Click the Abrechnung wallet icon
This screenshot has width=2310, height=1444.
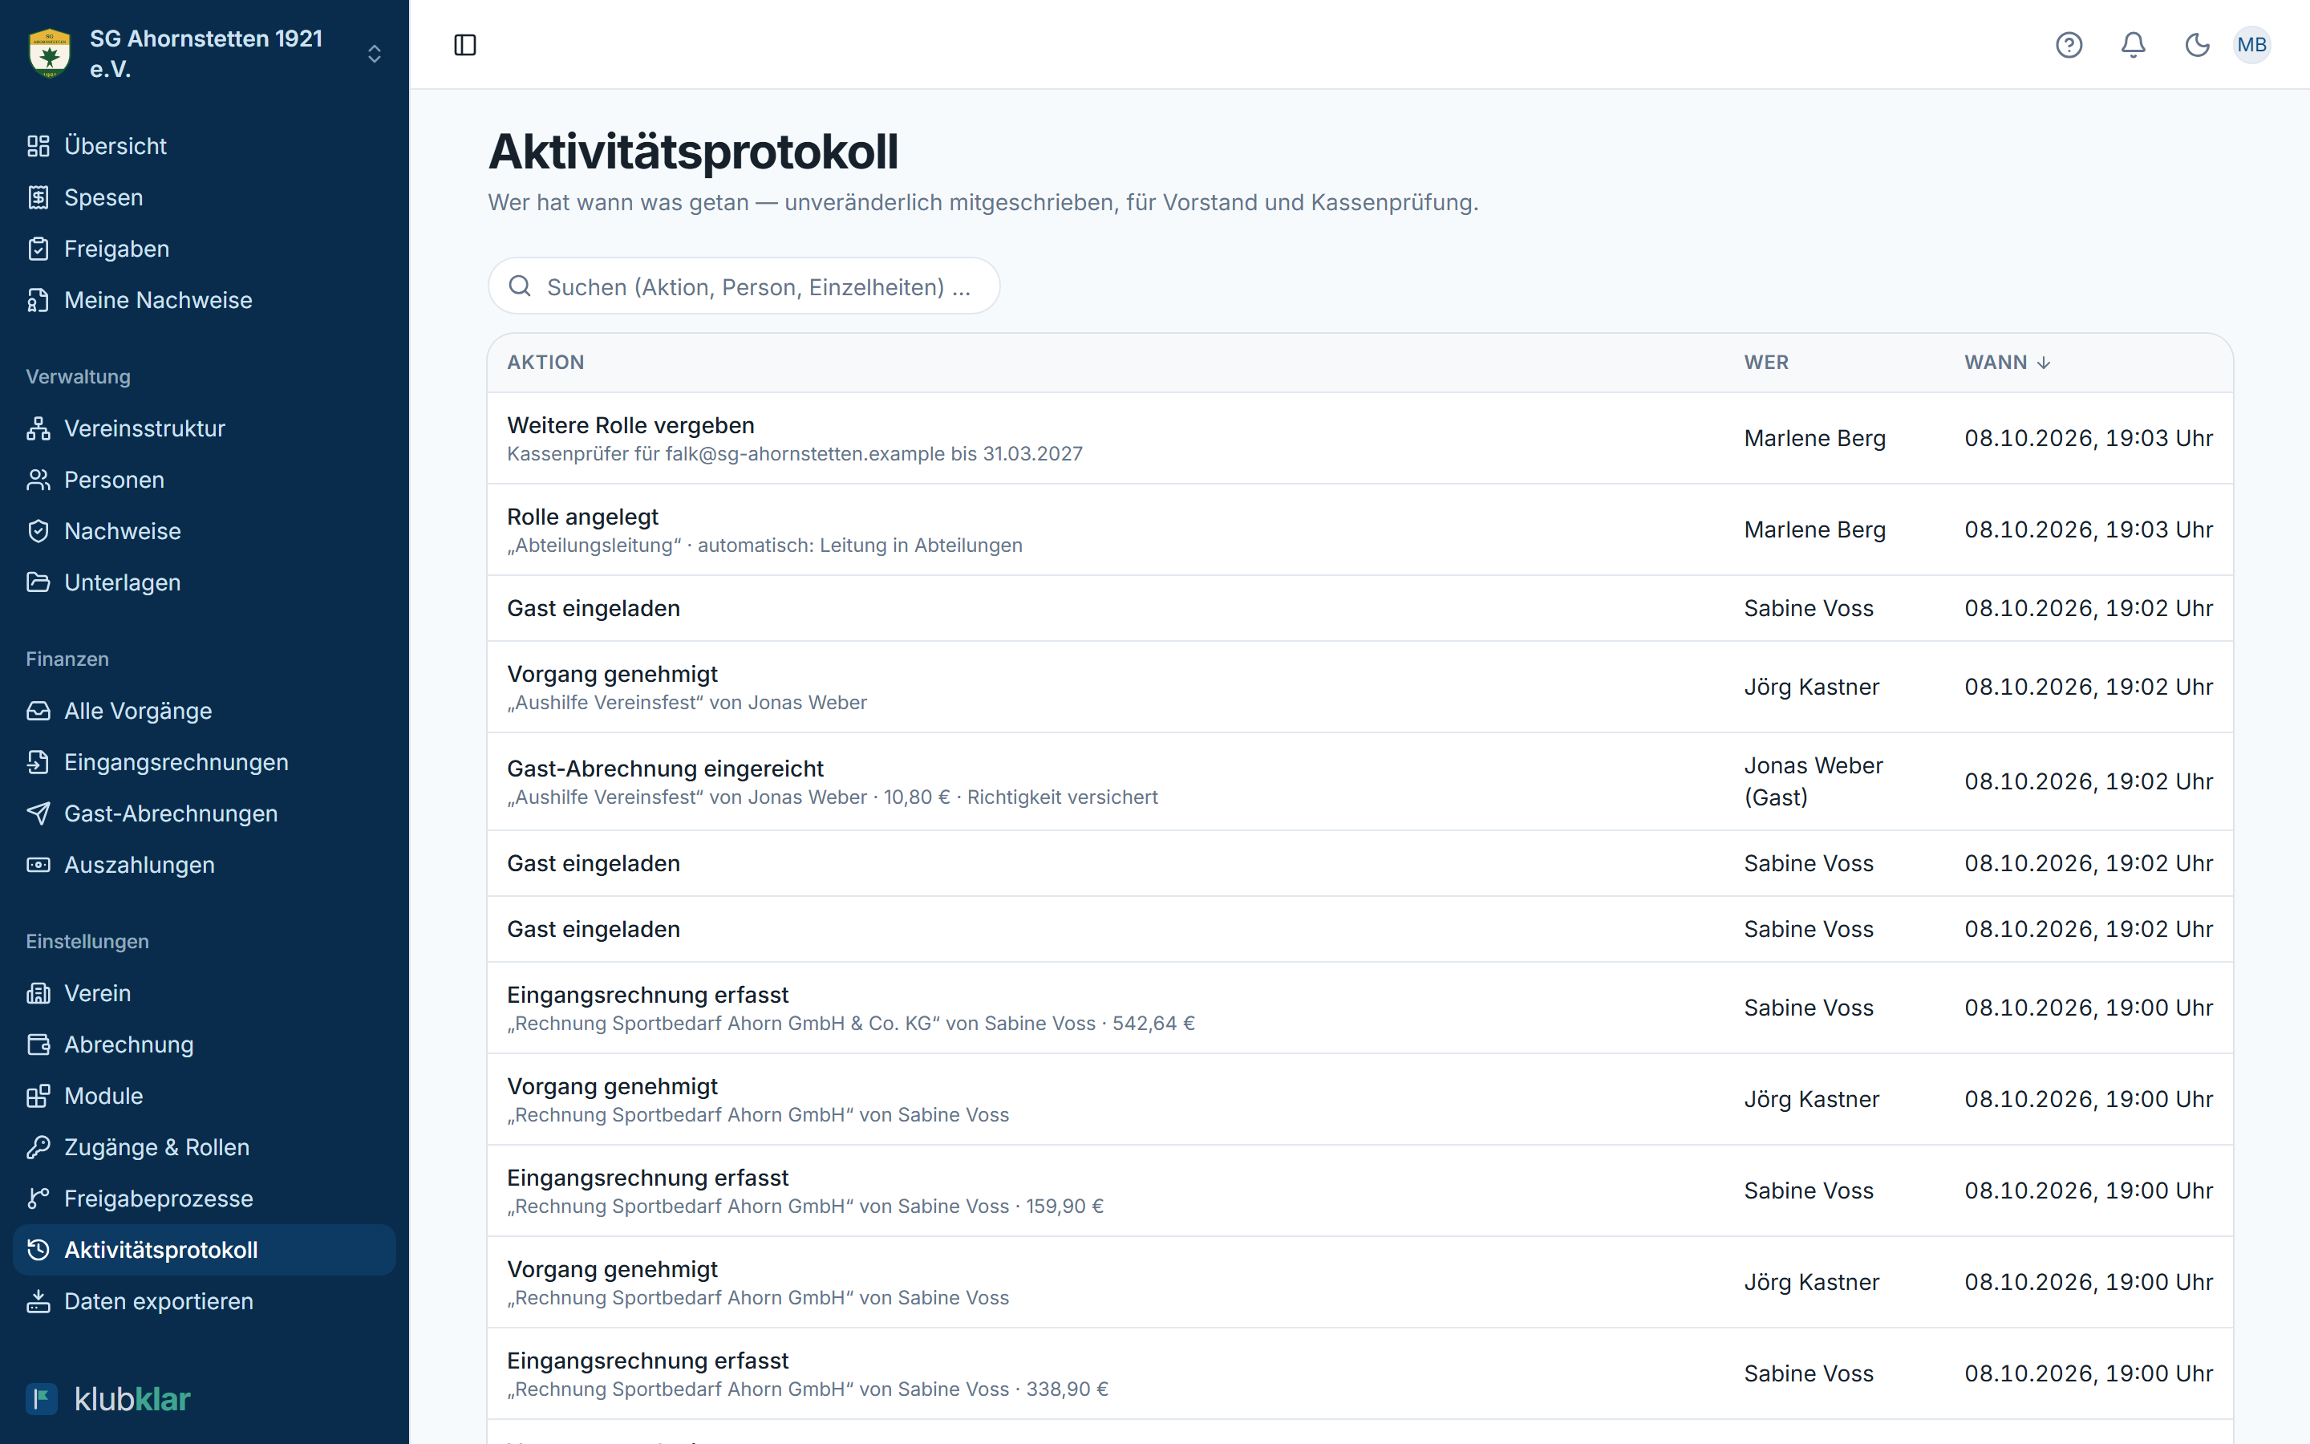38,1044
